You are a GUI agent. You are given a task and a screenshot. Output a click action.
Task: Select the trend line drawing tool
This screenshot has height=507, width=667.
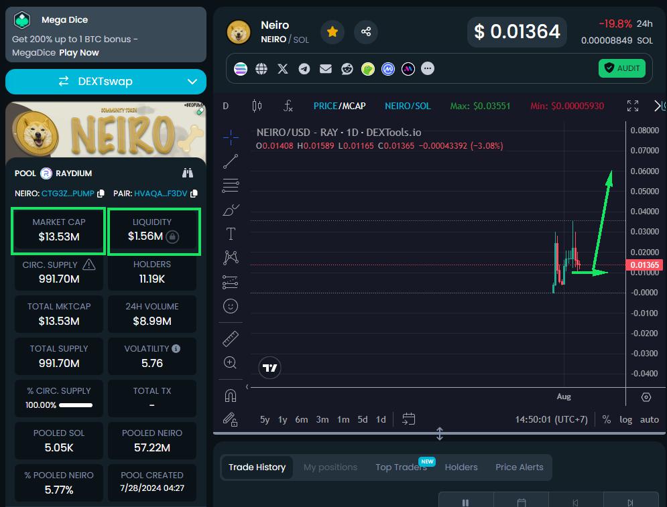(231, 161)
